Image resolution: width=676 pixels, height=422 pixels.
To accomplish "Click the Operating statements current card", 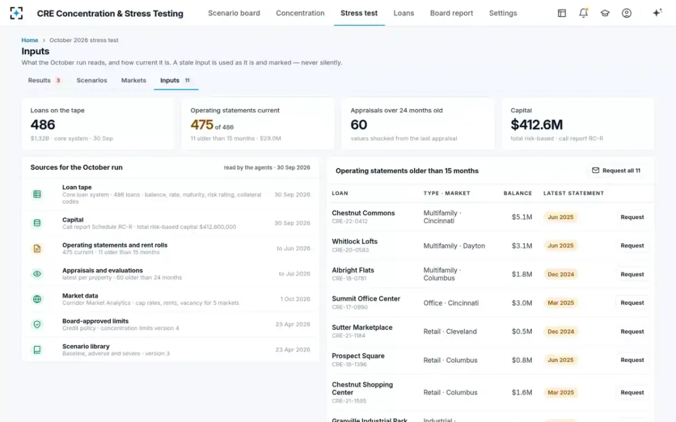I will pos(258,124).
